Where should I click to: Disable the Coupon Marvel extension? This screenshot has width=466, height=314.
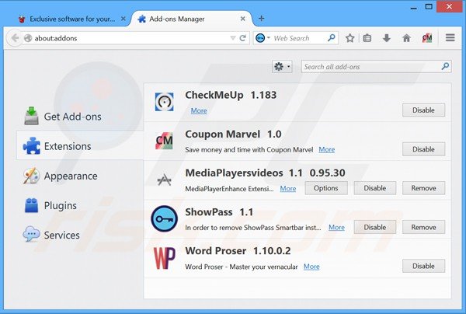(423, 149)
